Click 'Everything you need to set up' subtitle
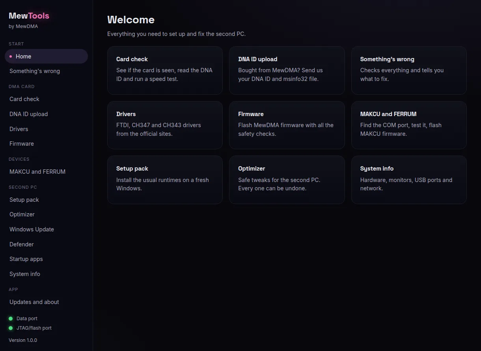 click(x=176, y=34)
